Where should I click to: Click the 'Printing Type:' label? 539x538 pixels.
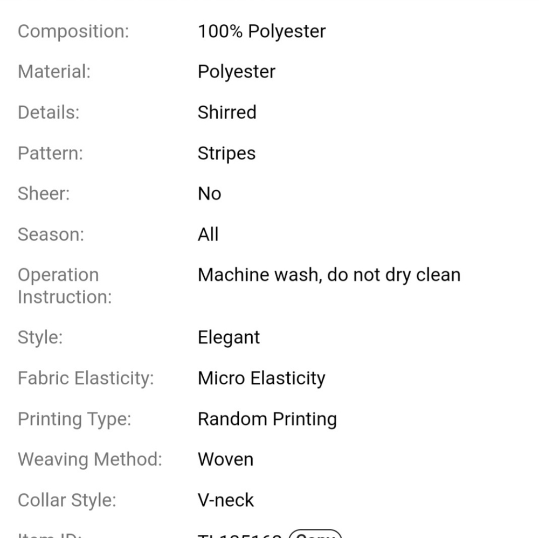click(x=74, y=419)
